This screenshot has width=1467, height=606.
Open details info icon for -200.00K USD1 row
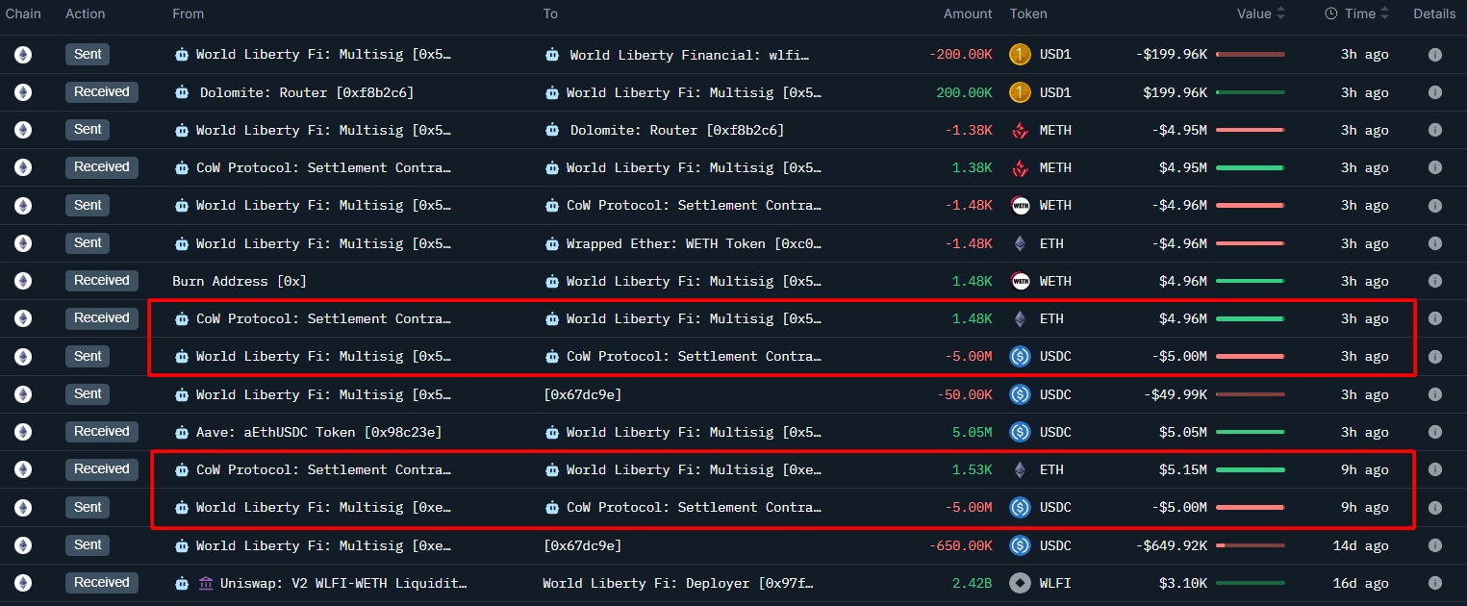pyautogui.click(x=1434, y=55)
